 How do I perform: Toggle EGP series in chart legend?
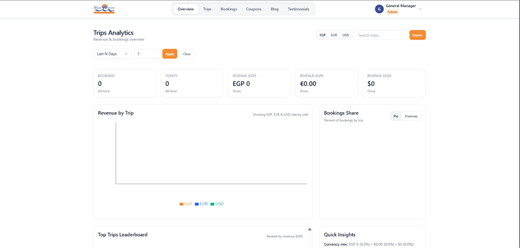click(186, 204)
